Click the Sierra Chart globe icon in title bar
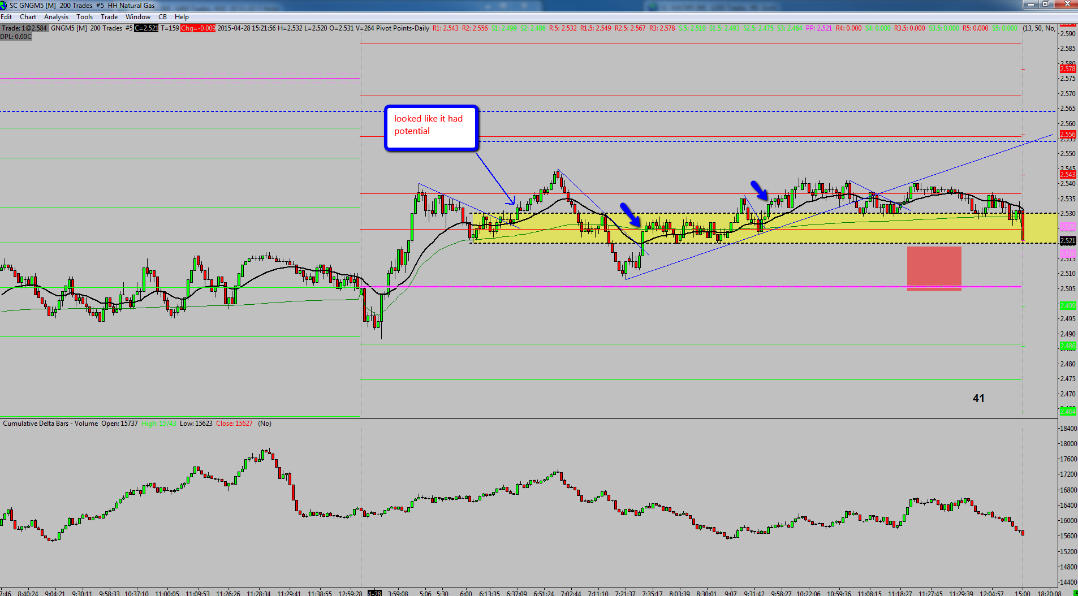Screen dimensions: 1078x596 [4, 5]
